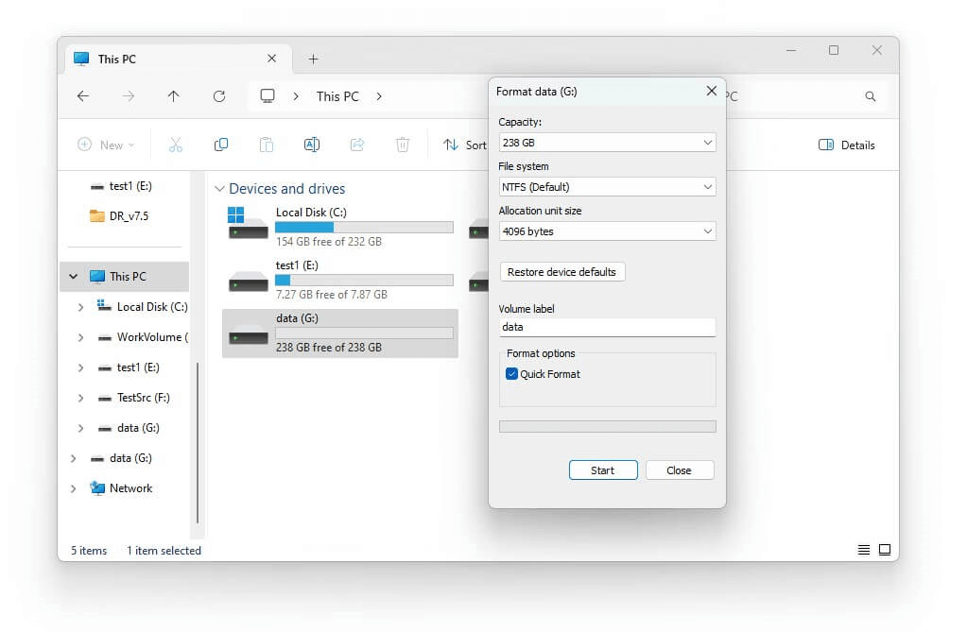967x632 pixels.
Task: Click the Paste icon in the toolbar
Action: 267,144
